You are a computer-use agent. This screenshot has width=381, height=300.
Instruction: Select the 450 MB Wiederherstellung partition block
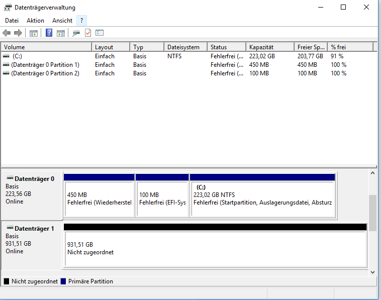tap(99, 195)
